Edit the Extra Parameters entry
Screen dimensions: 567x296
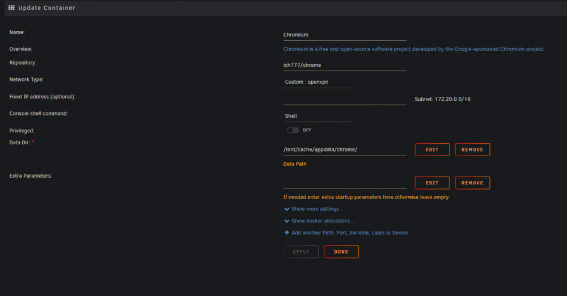[432, 183]
